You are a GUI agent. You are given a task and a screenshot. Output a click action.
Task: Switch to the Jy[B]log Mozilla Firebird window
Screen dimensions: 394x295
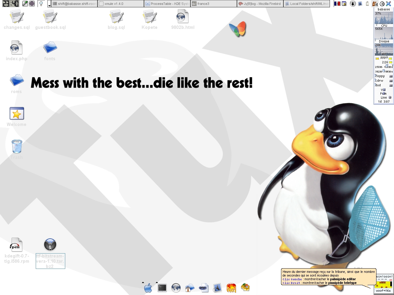[260, 4]
